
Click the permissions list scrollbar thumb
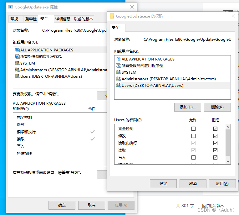tap(228, 143)
